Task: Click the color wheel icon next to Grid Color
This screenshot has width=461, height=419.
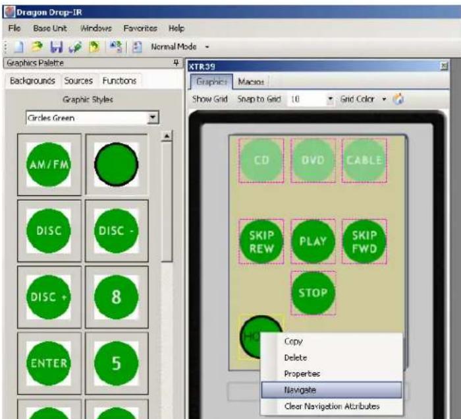Action: 398,99
